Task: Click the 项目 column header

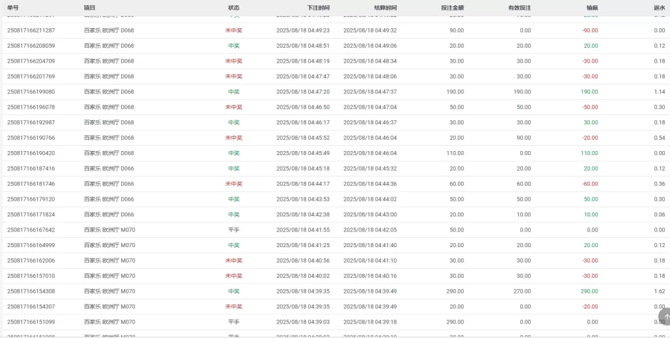Action: pos(90,8)
